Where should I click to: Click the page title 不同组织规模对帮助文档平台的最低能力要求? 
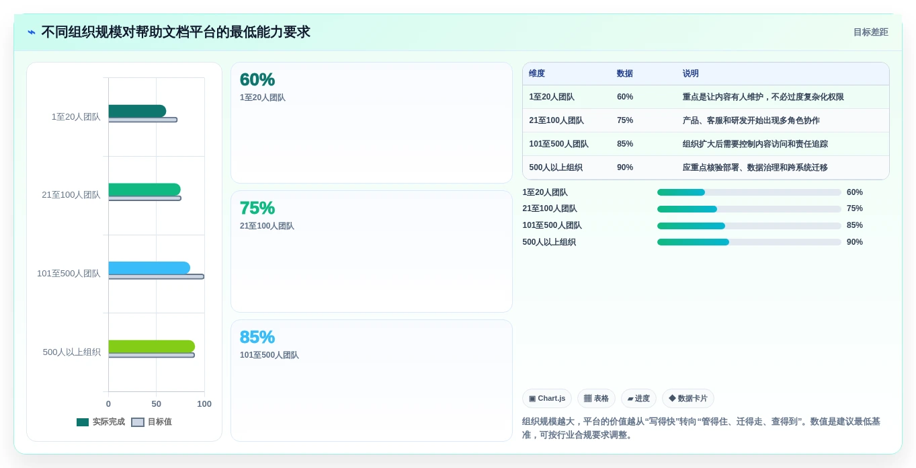[176, 32]
